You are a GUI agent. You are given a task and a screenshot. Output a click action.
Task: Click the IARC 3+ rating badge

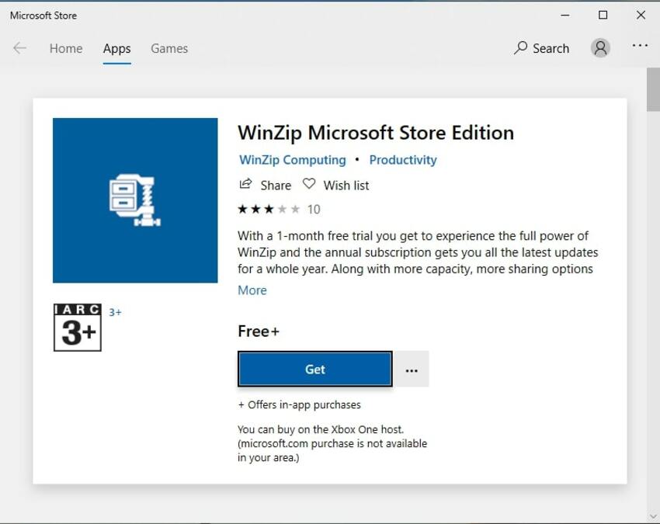pos(77,327)
